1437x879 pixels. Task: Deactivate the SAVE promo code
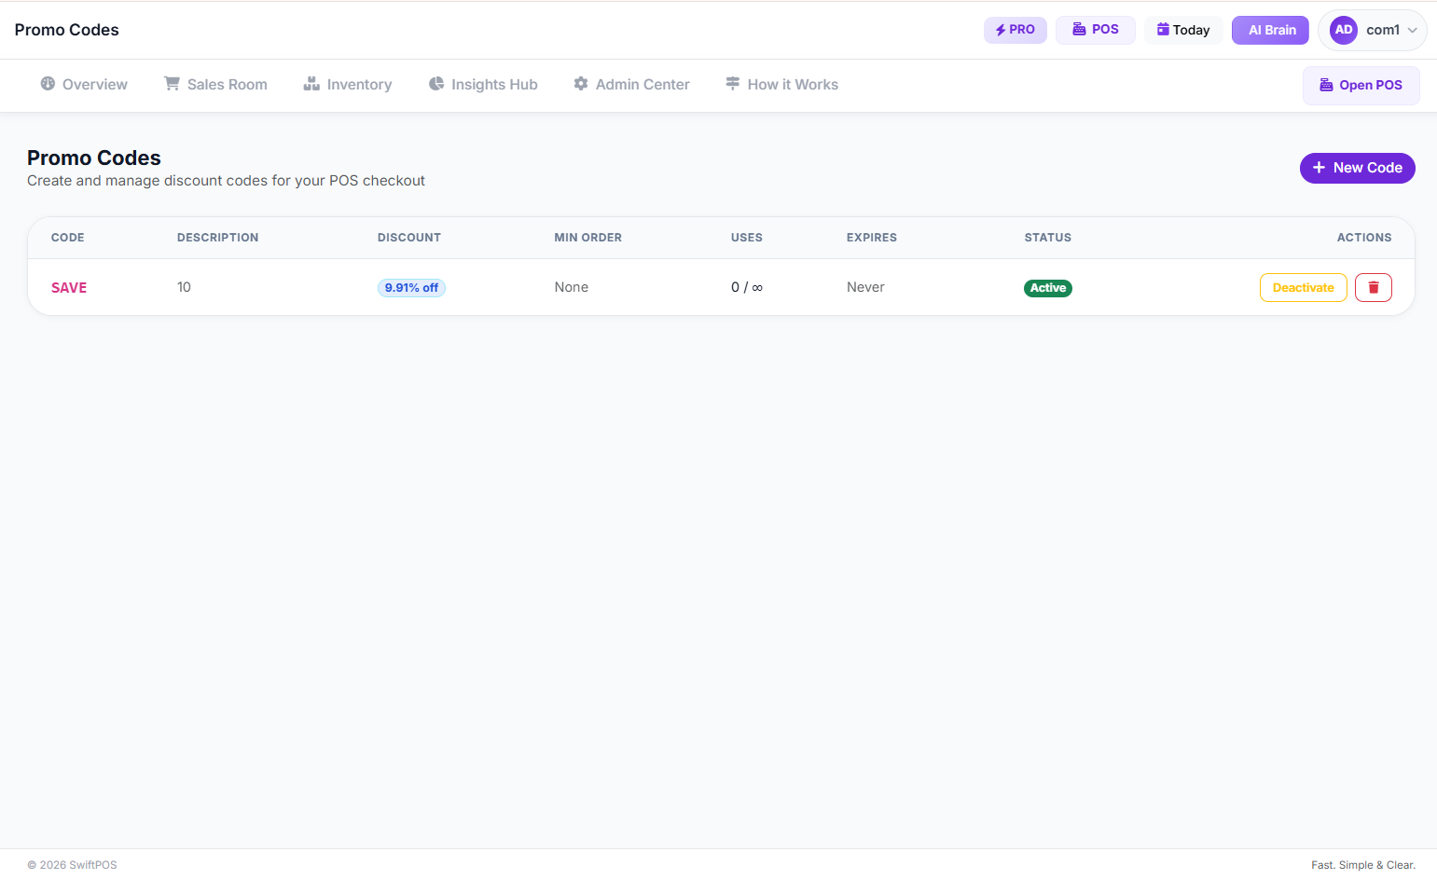[x=1303, y=287]
